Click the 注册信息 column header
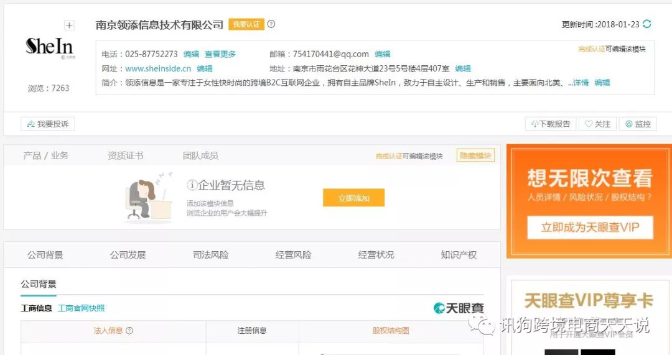The width and height of the screenshot is (672, 355). [252, 331]
